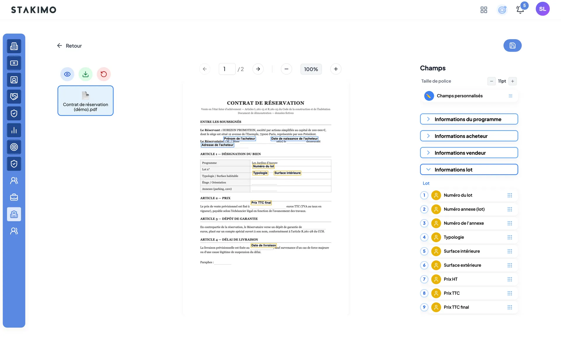
Task: Expand Informations vendeur section
Action: (469, 153)
